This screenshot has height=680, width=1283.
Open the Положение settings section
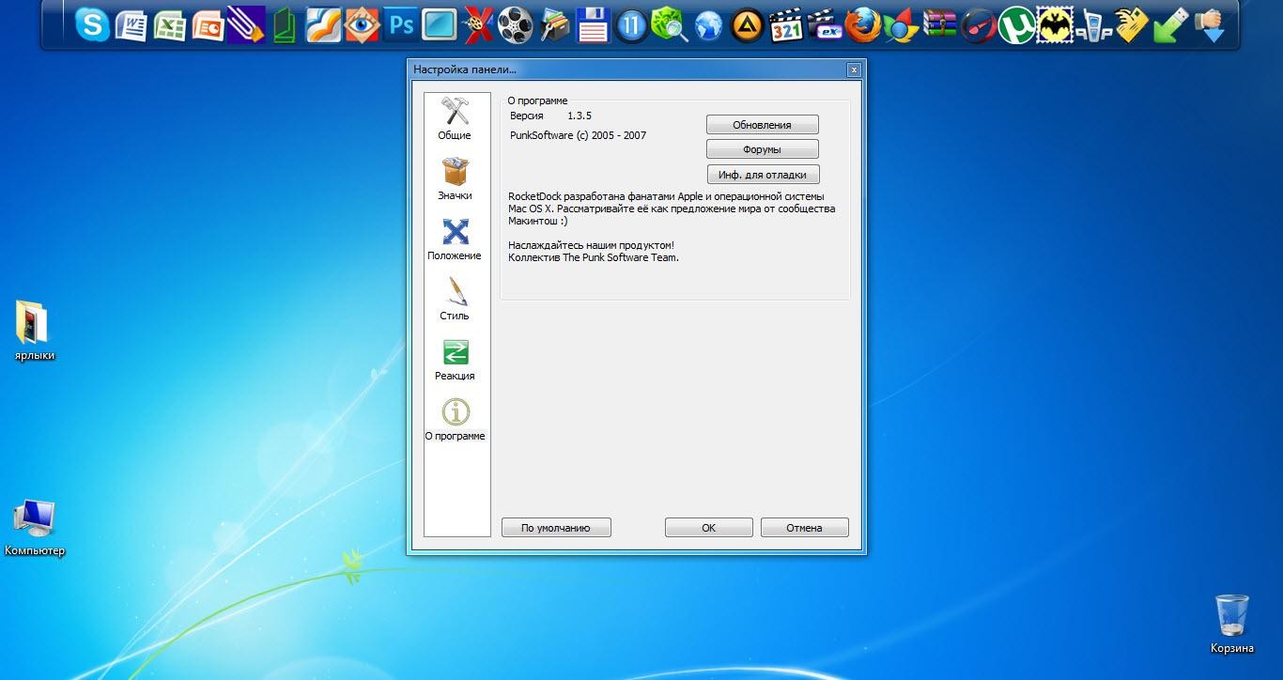click(x=455, y=239)
